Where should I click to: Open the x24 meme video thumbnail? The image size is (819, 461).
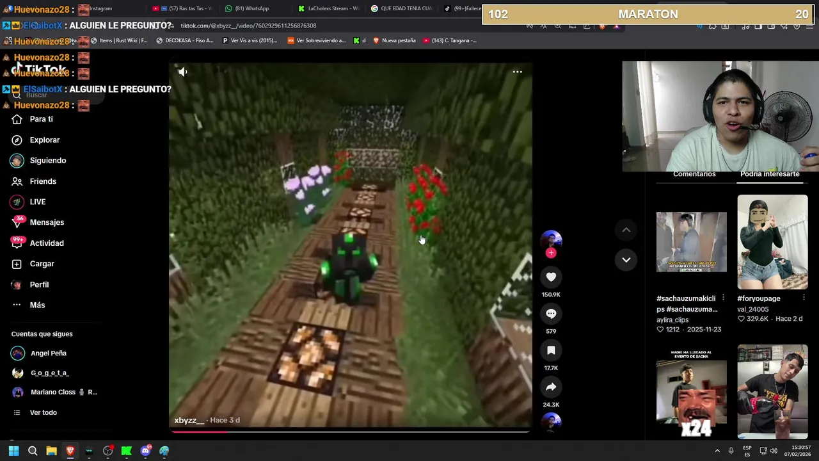coord(691,393)
